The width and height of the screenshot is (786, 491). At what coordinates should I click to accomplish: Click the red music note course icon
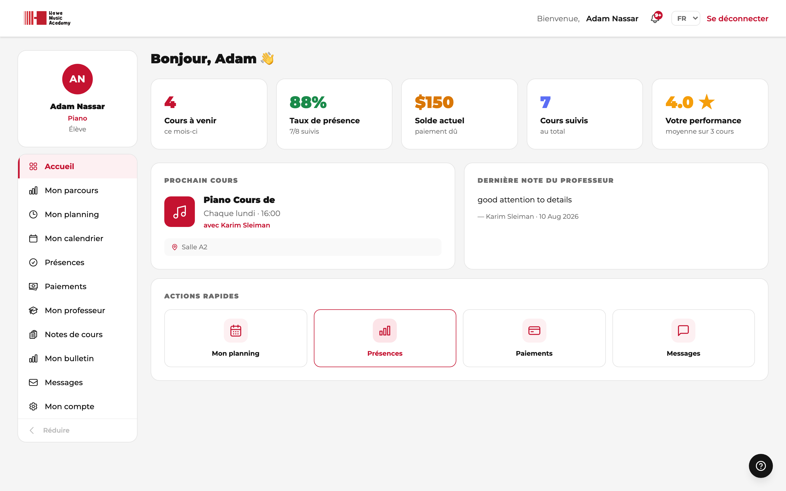(x=180, y=212)
